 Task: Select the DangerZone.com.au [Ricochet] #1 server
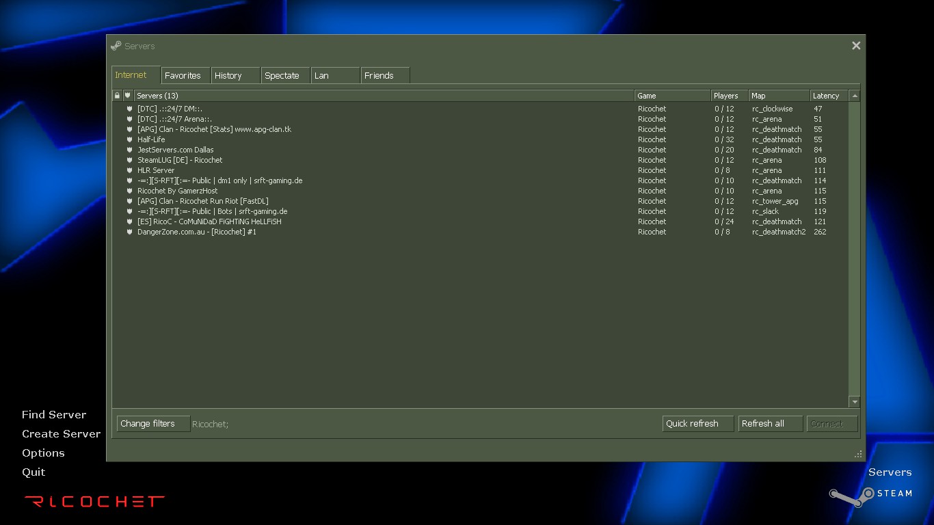click(x=481, y=232)
